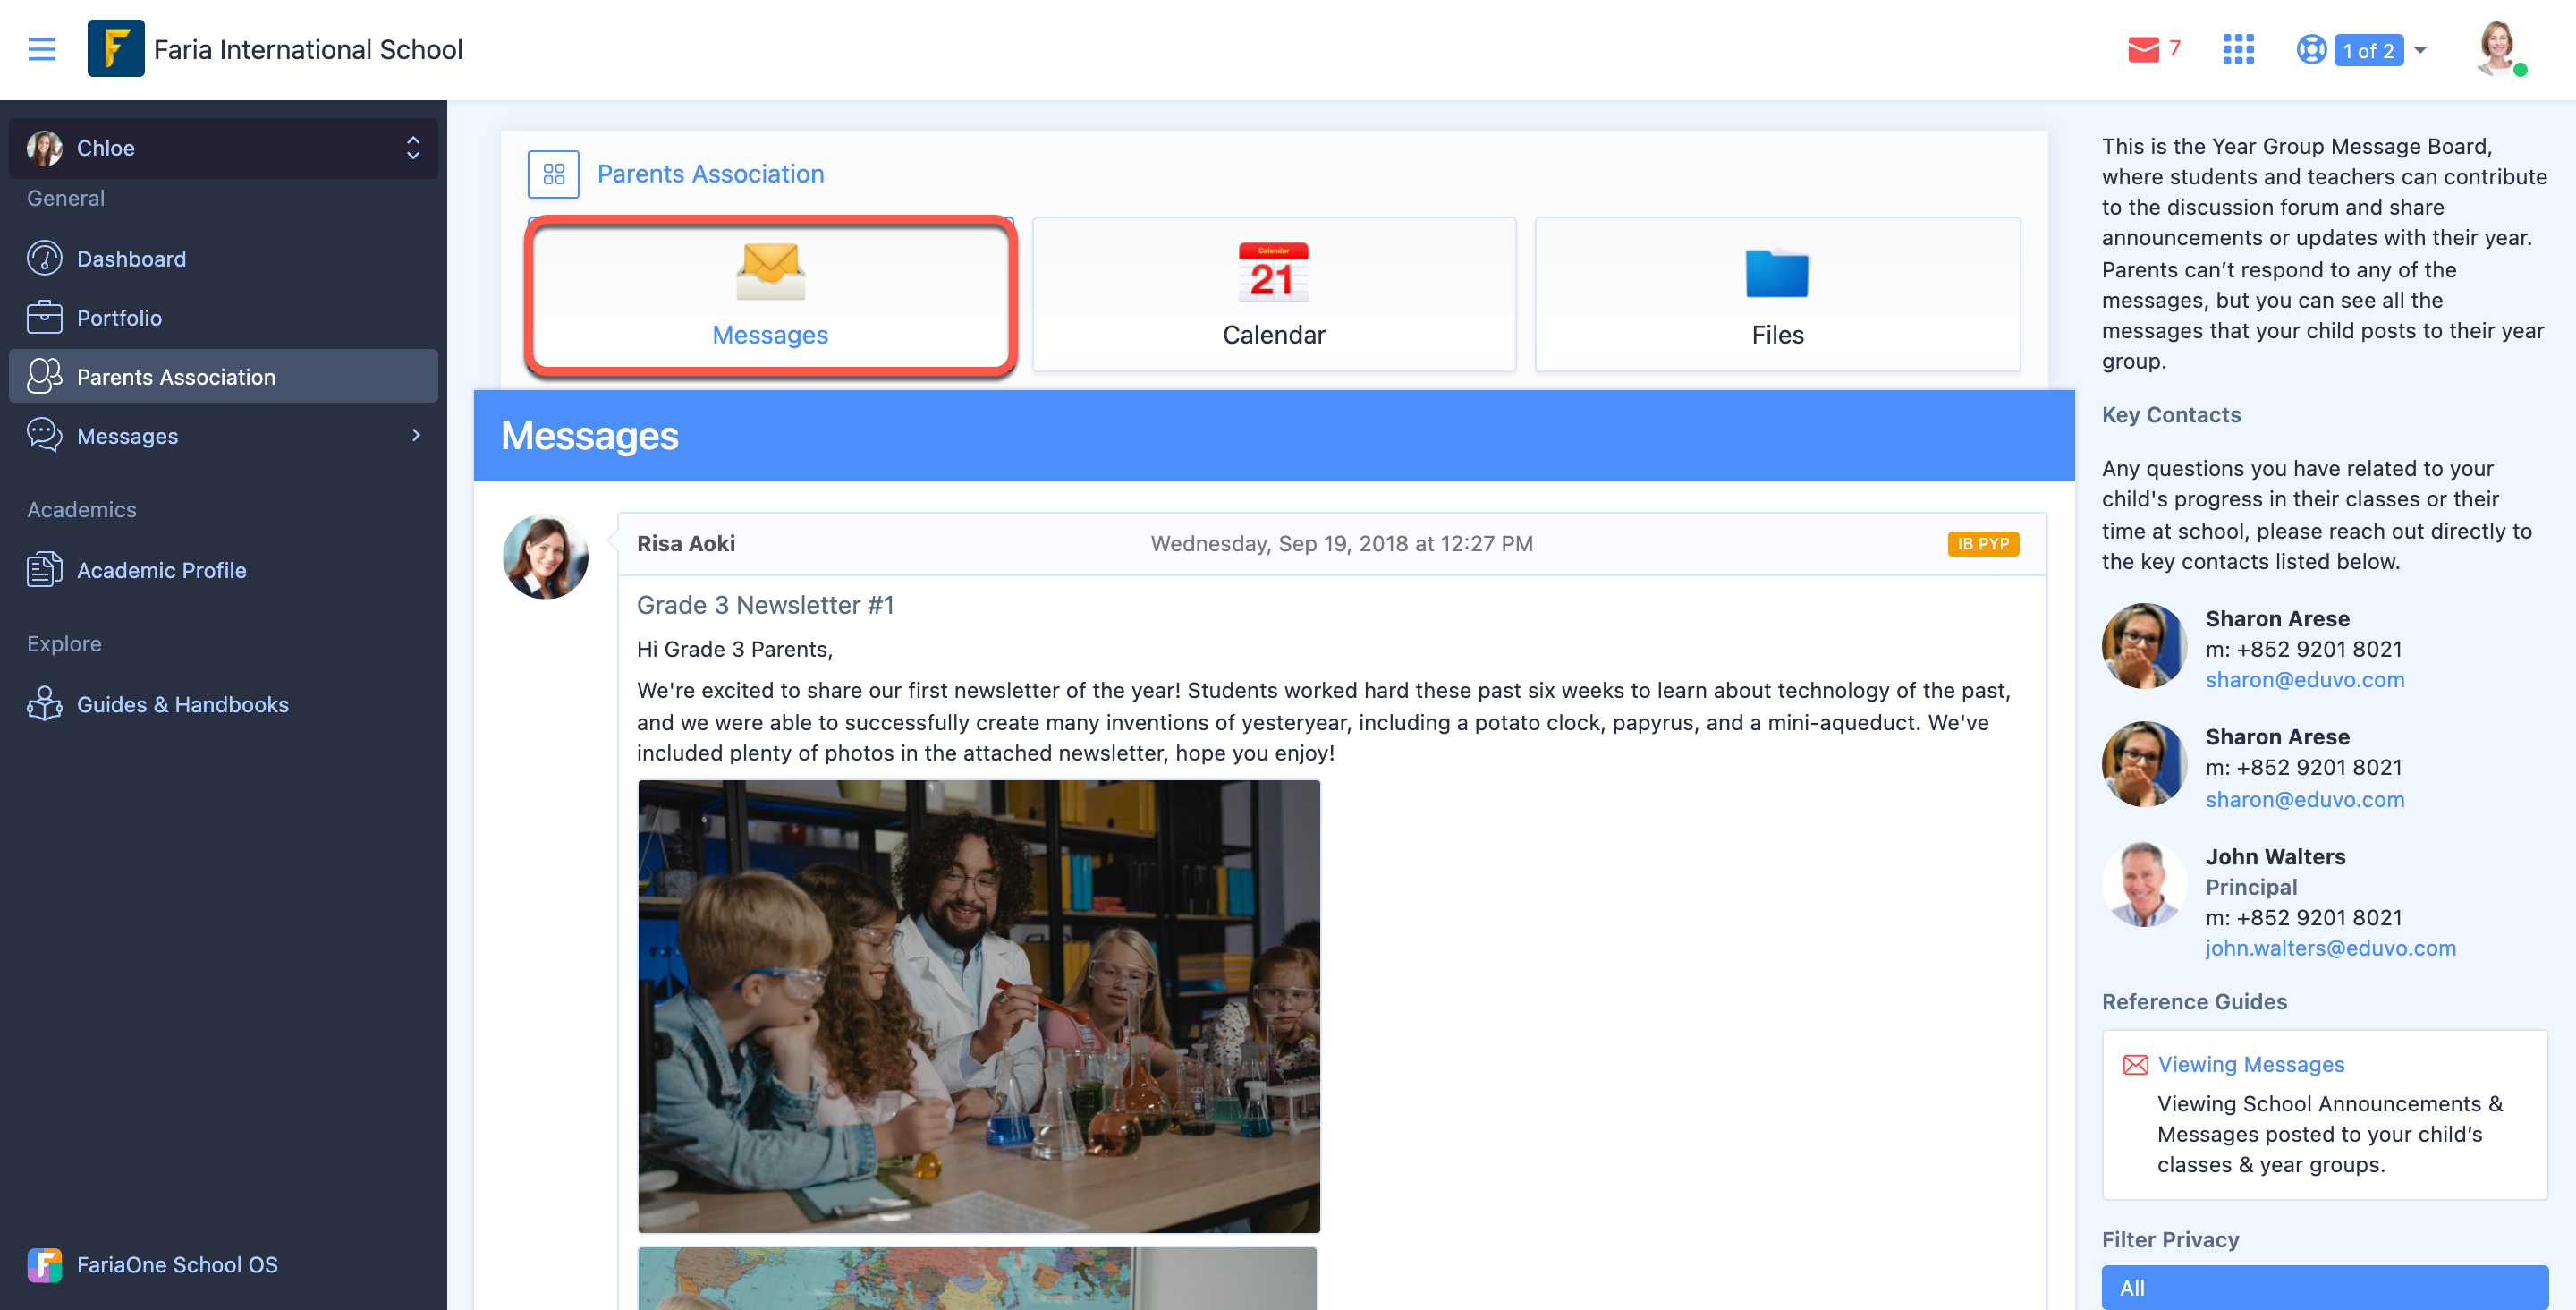The width and height of the screenshot is (2576, 1310).
Task: Click the IB PYP badge
Action: coord(1982,543)
